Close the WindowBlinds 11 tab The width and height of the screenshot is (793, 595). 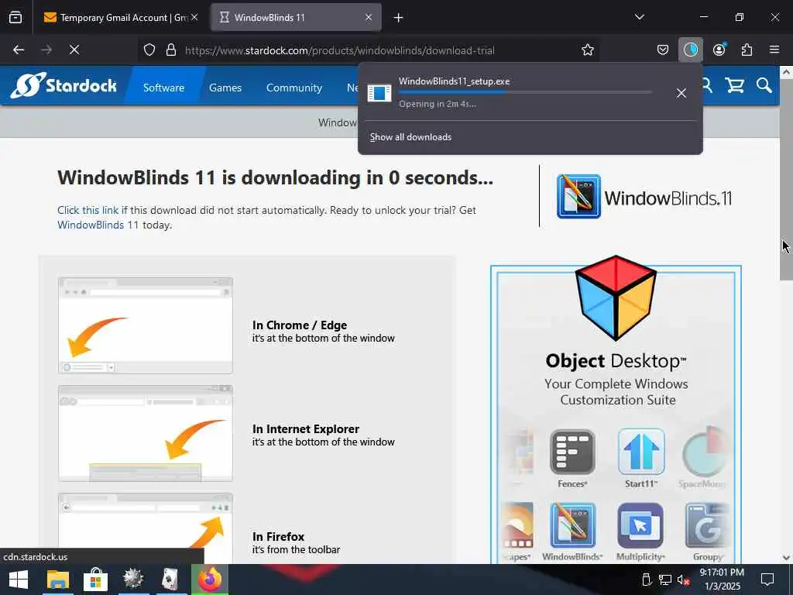(369, 17)
